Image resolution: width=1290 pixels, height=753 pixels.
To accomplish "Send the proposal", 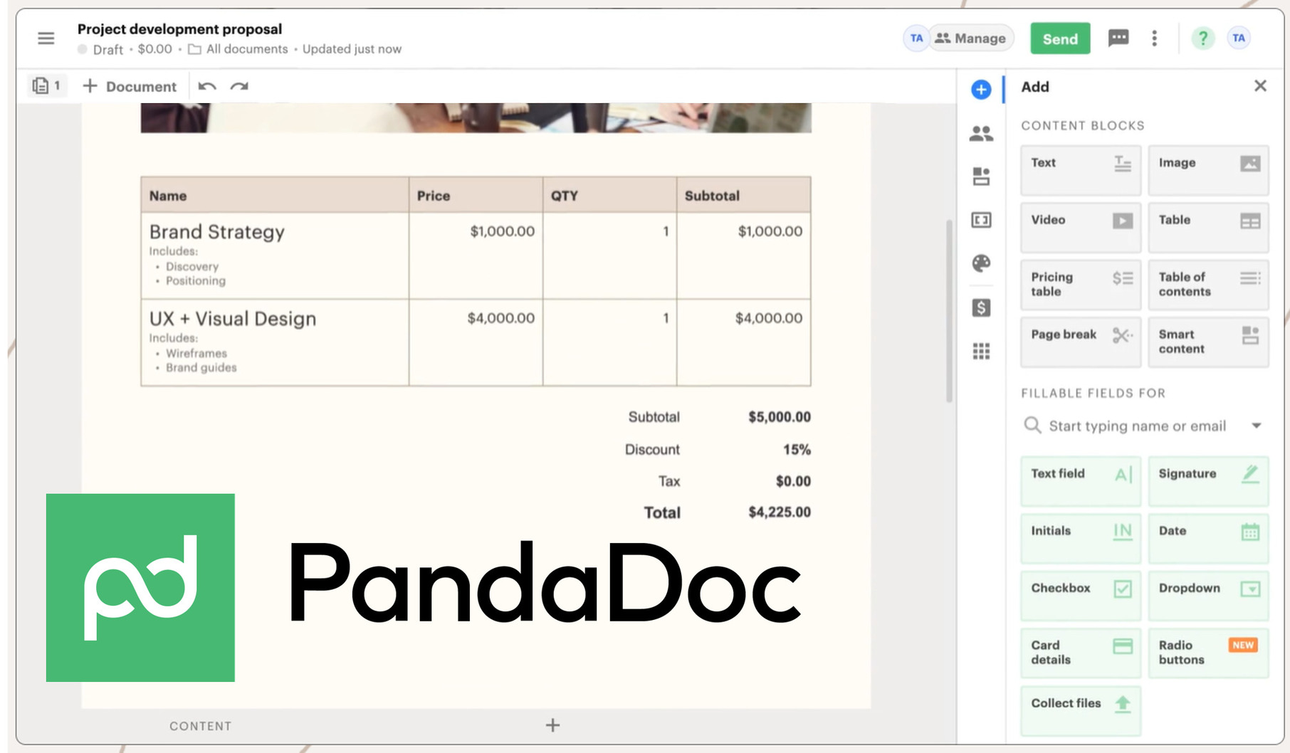I will 1060,39.
